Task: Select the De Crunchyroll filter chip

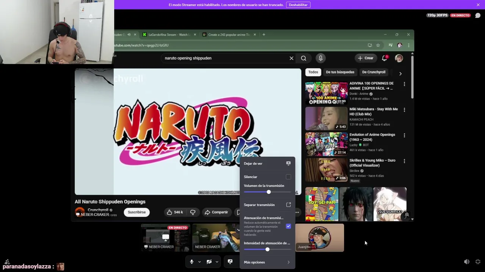Action: pos(374,72)
